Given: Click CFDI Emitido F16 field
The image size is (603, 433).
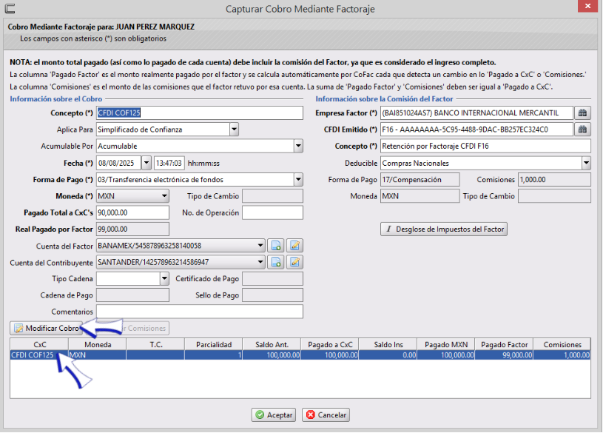Looking at the screenshot, I should click(x=477, y=130).
